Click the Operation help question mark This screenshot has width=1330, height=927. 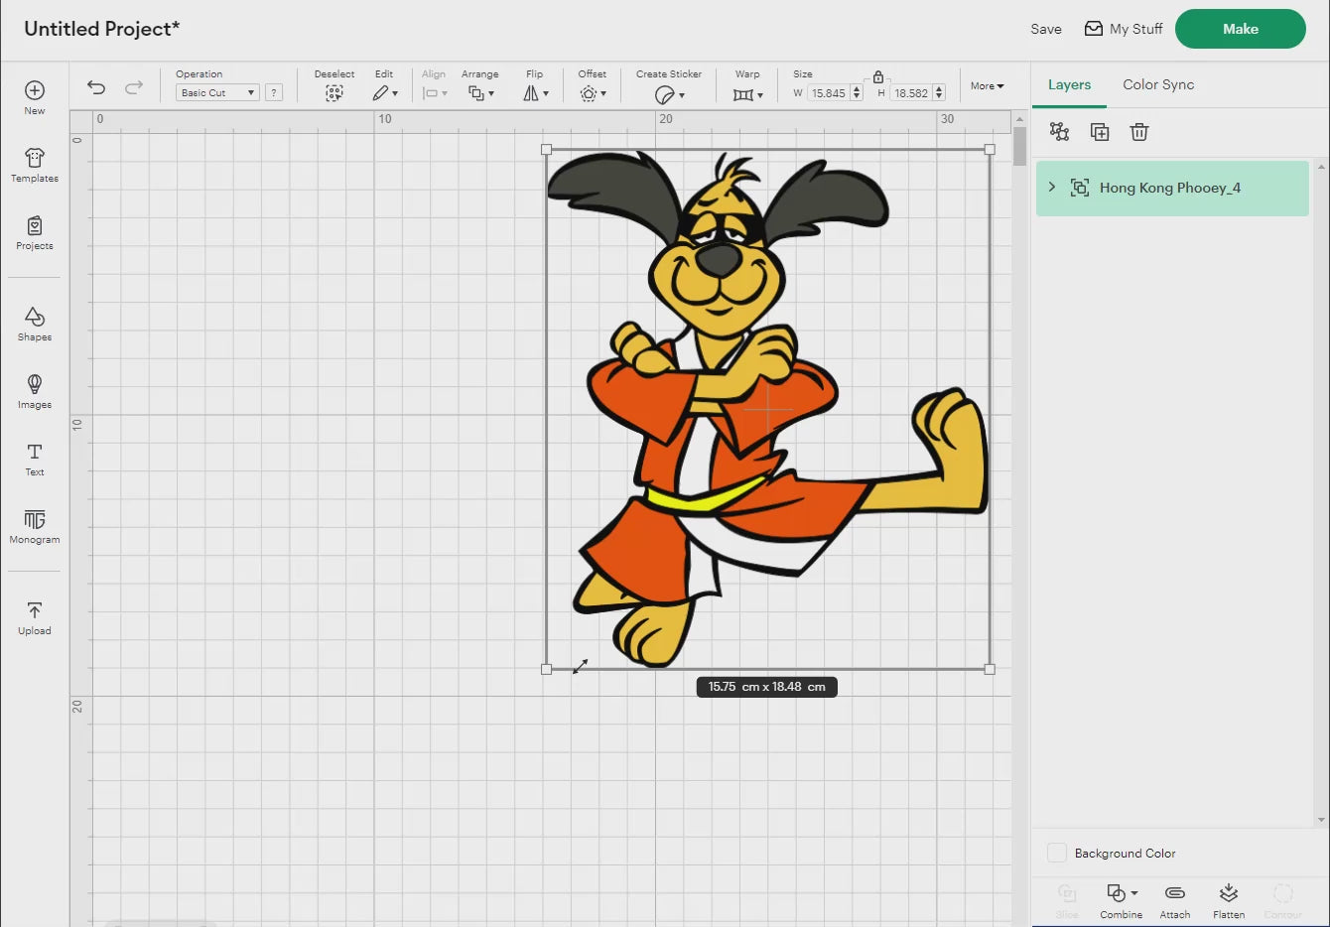tap(274, 92)
